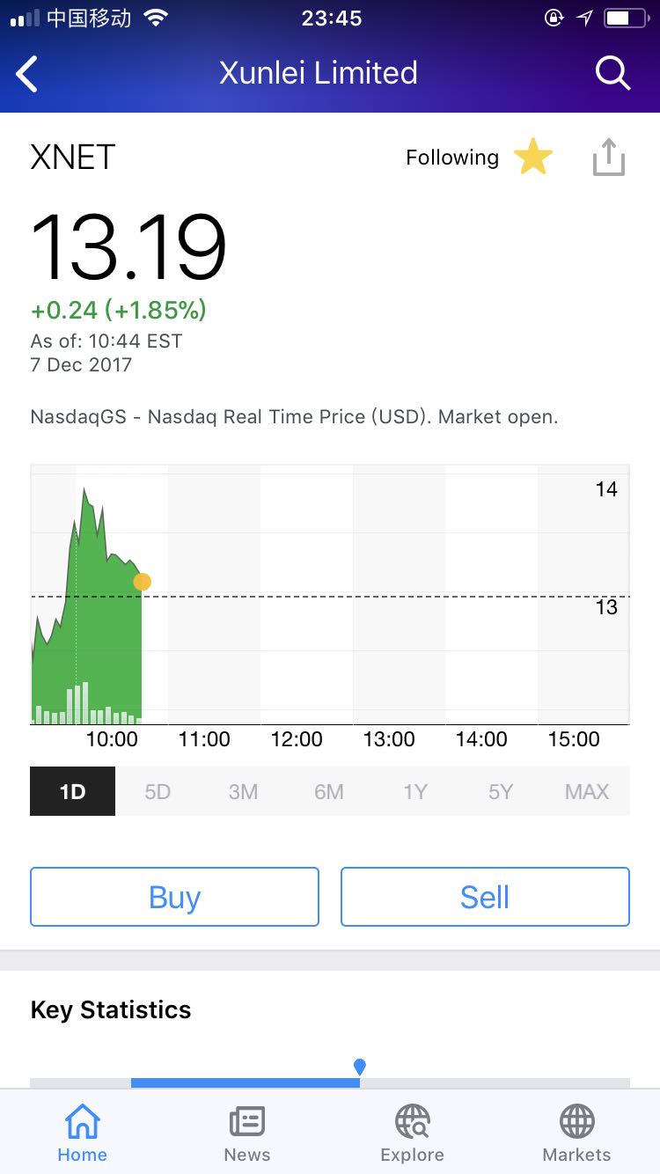Screen dimensions: 660x1174
Task: Switch chart to 1Y range
Action: point(414,791)
